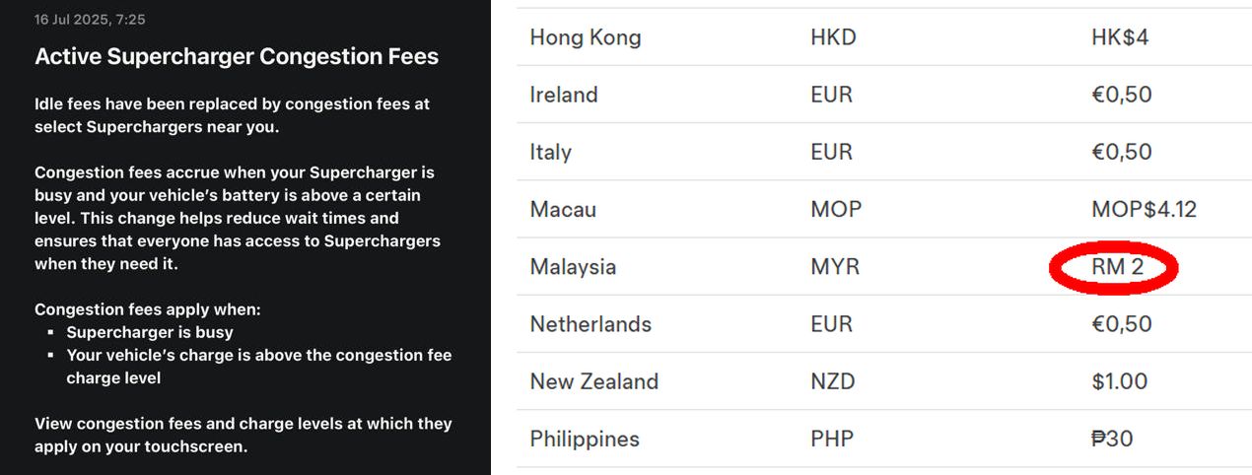Click the 16 Jul 2025 timestamp

[x=90, y=20]
